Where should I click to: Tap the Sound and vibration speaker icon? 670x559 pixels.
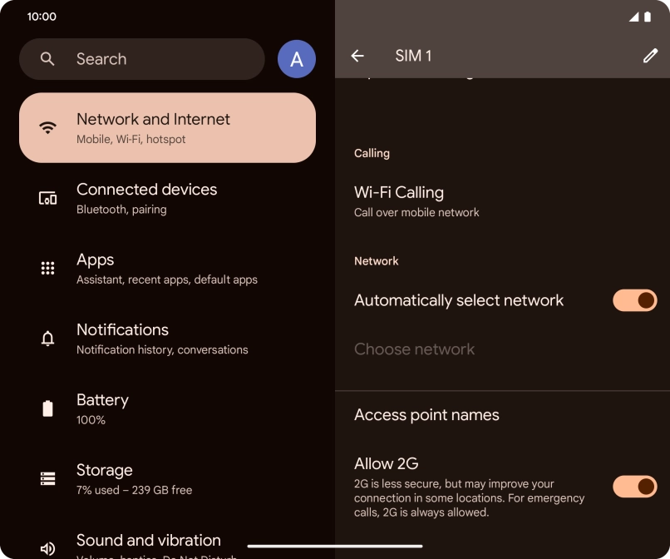tap(48, 548)
